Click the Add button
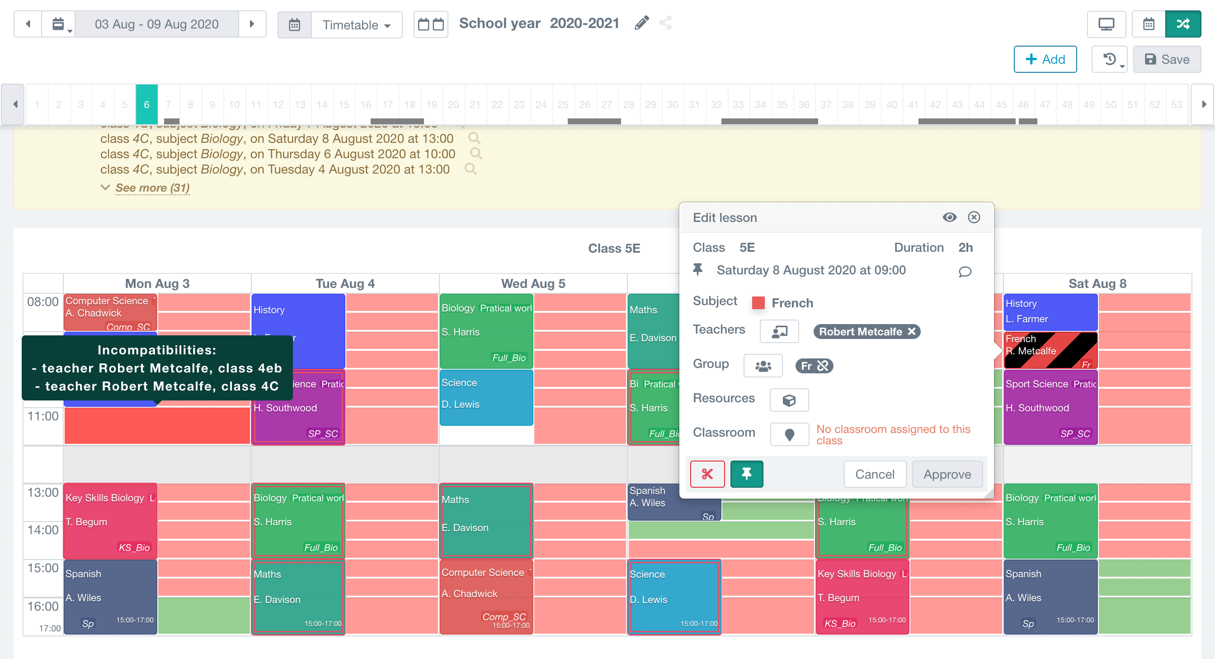Viewport: 1215px width, 659px height. coord(1045,60)
